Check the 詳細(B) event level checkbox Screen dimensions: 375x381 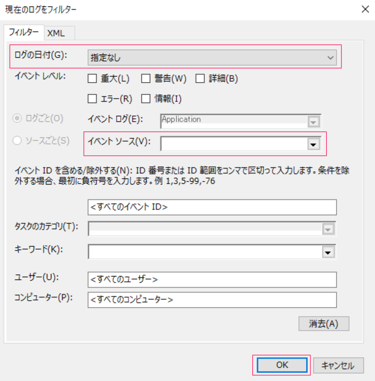tap(200, 79)
